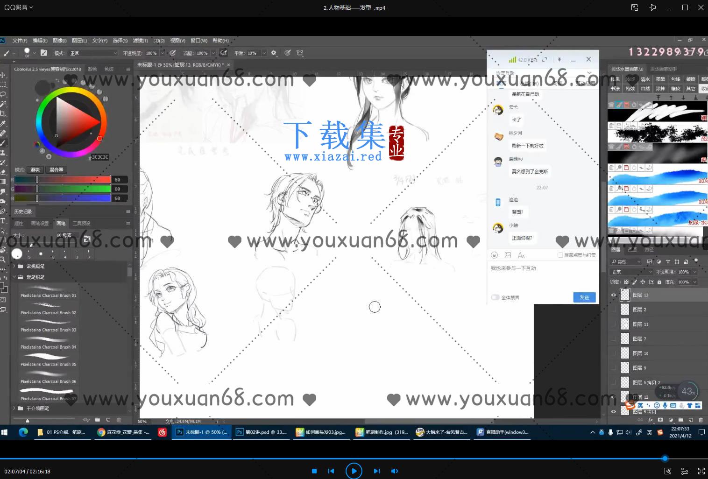Image resolution: width=708 pixels, height=479 pixels.
Task: Create new brush icon at brush panel bottom
Action: pos(108,420)
